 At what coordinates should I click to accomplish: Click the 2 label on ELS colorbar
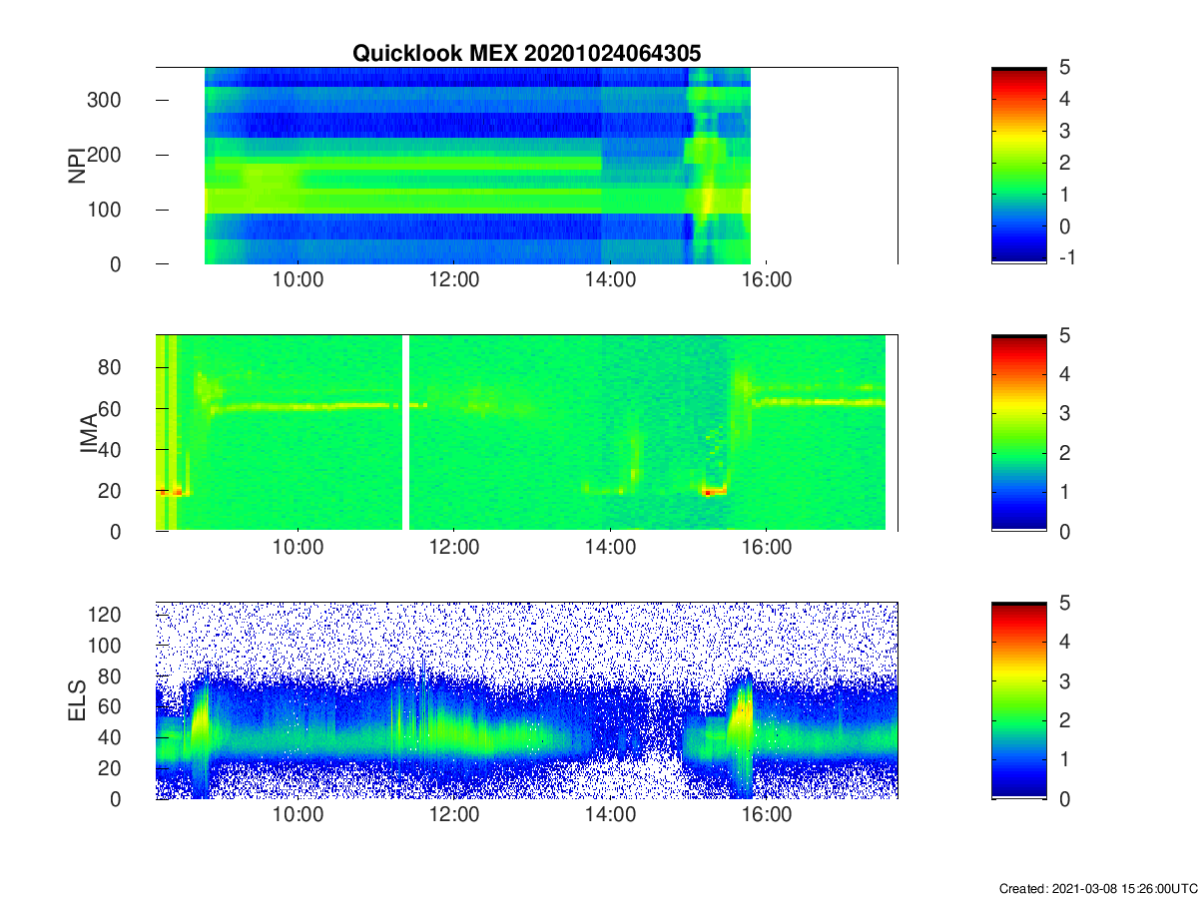click(x=1064, y=720)
